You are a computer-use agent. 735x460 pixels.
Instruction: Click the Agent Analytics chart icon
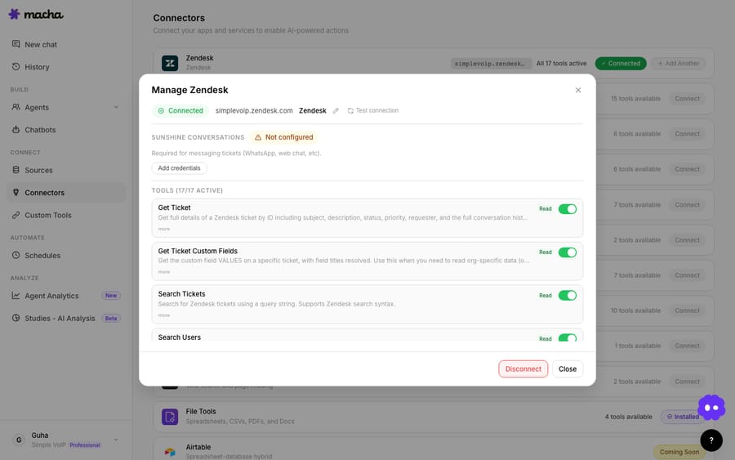16,296
